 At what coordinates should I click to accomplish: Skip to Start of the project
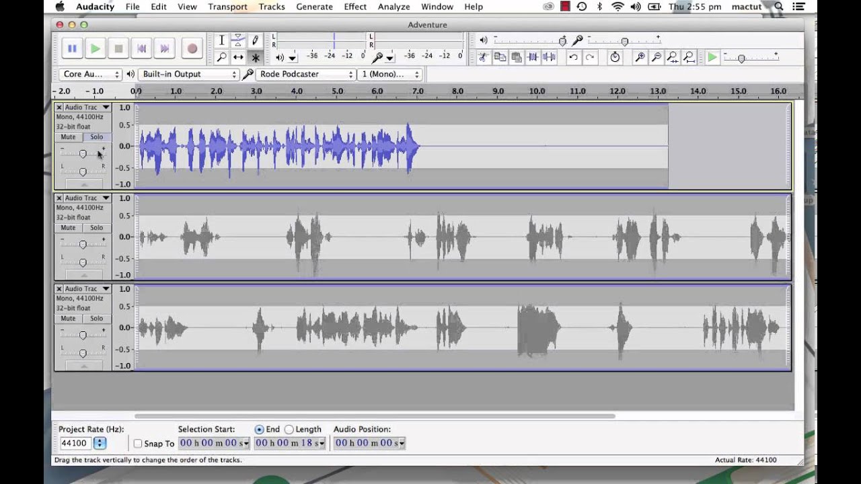(x=142, y=48)
